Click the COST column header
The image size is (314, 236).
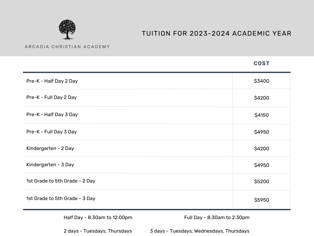[x=261, y=63]
